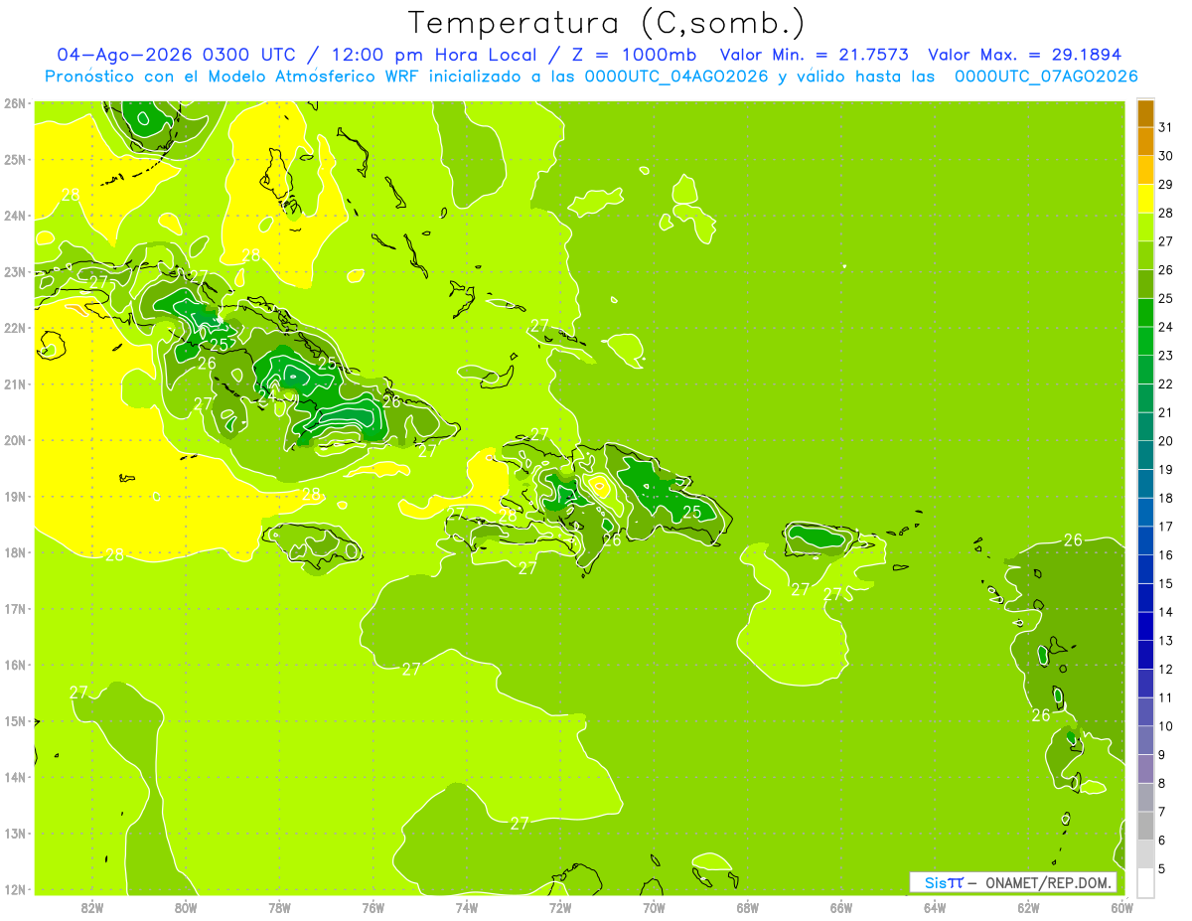Image resolution: width=1192 pixels, height=921 pixels.
Task: Click the '24N' latitude axis label
Action: [x=15, y=216]
